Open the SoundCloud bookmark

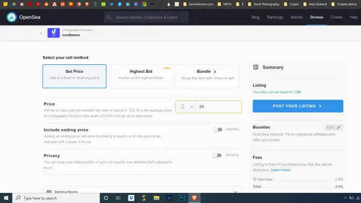pos(71,4)
